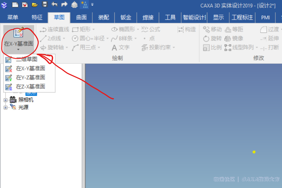Select the 比例 scale tool
This screenshot has width=282, height=188.
[212, 48]
